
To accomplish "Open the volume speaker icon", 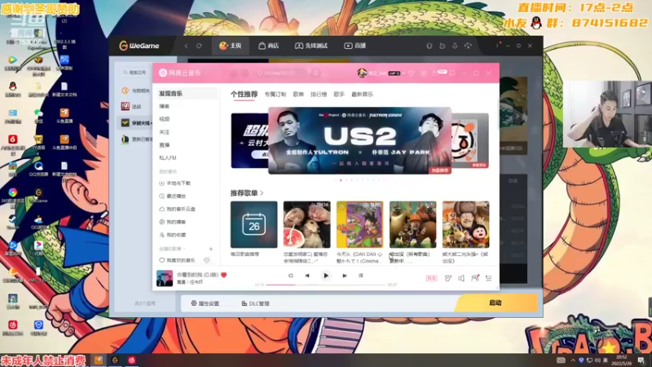I will click(461, 278).
